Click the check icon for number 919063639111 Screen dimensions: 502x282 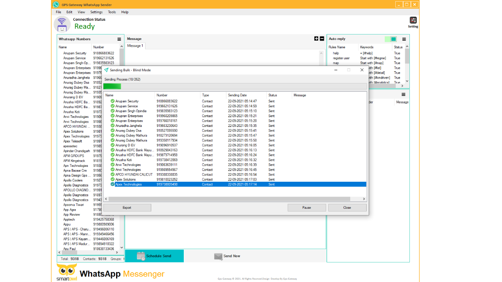click(113, 165)
